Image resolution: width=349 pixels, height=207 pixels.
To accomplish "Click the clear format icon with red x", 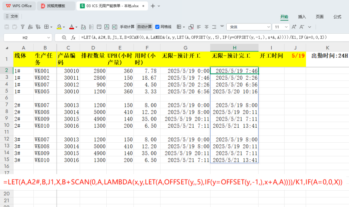I will coord(191,27).
